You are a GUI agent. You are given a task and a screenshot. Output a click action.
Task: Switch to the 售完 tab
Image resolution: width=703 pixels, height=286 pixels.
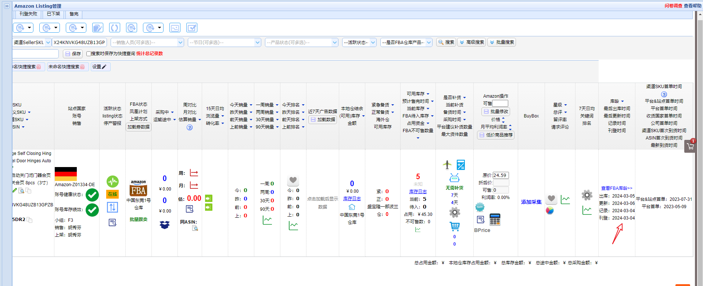74,14
